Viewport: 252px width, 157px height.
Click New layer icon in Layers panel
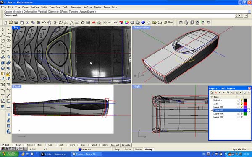(x=212, y=93)
